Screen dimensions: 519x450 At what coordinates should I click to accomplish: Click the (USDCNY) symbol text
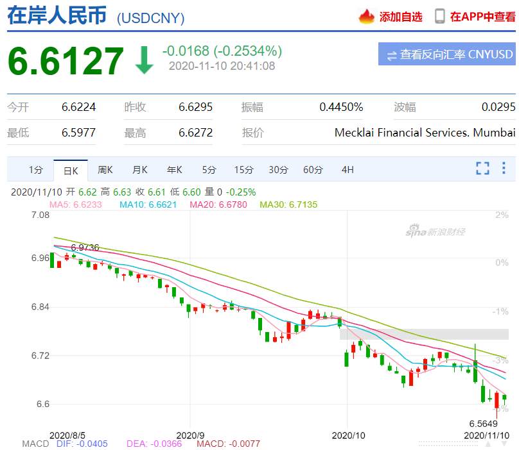pos(150,18)
